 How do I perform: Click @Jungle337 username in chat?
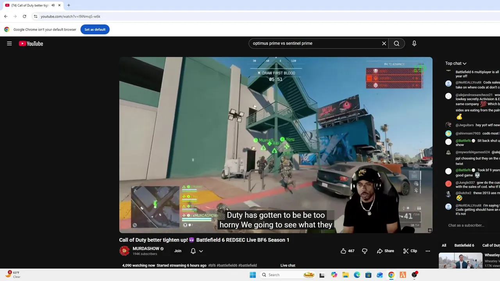[x=465, y=183]
